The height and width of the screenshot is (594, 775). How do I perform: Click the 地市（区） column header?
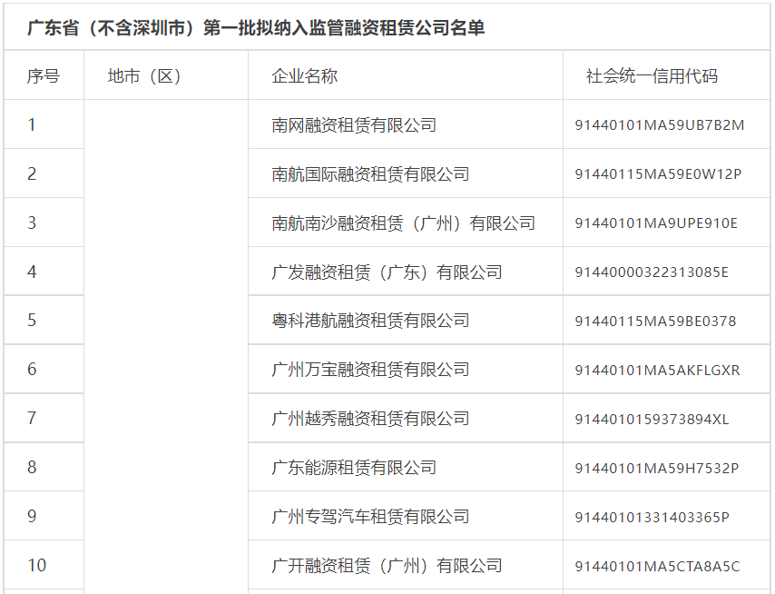coord(143,76)
